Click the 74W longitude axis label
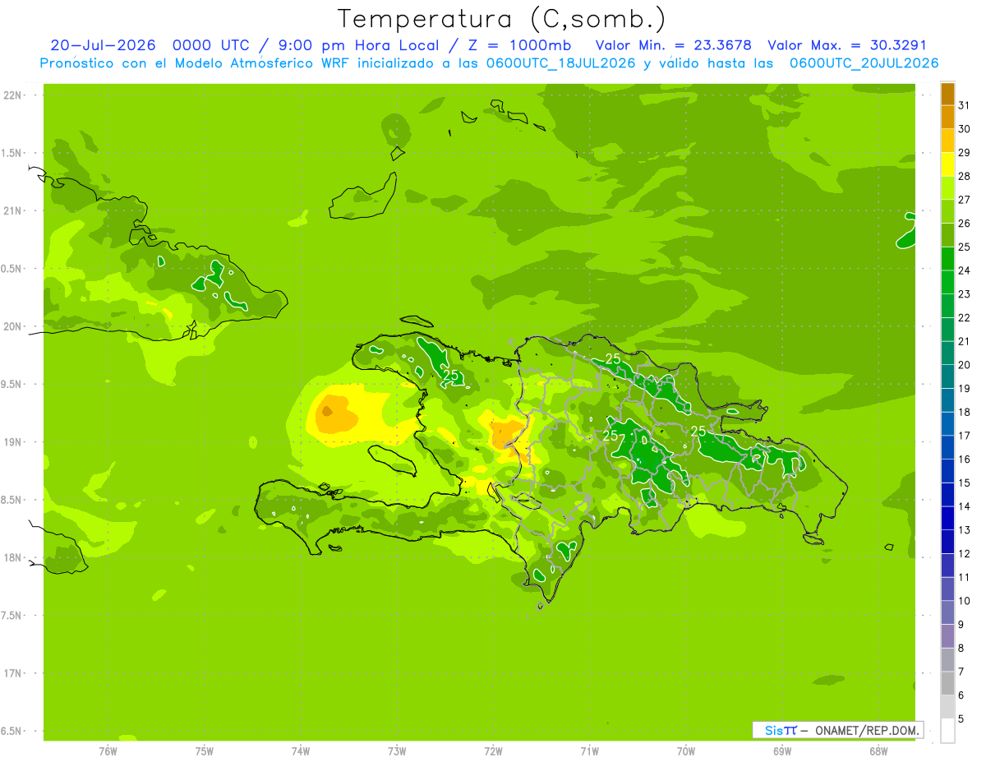Viewport: 986px width, 762px height. [x=301, y=750]
